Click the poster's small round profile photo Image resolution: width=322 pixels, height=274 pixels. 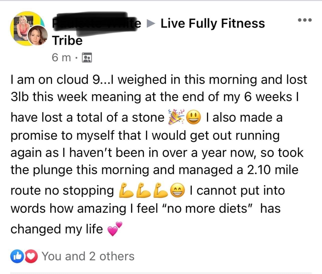pyautogui.click(x=38, y=36)
